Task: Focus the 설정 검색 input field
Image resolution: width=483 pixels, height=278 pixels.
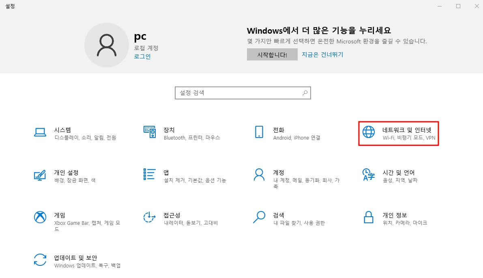Action: point(243,93)
